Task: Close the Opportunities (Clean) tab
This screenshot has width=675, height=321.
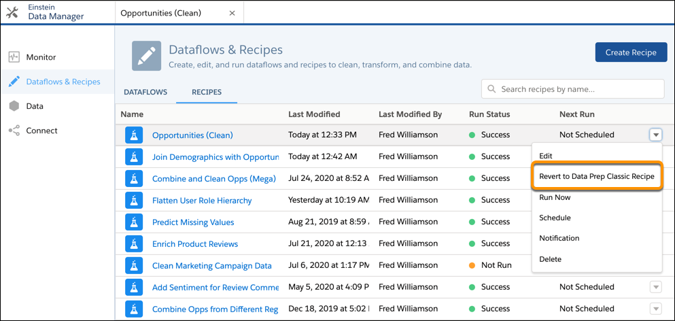Action: [x=232, y=13]
